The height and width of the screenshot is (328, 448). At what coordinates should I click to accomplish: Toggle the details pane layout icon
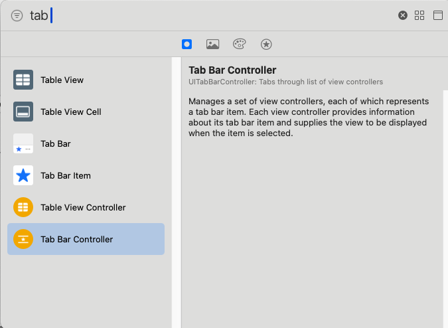point(438,15)
